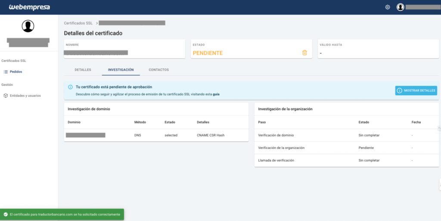Open Entidades y usuarios in sidebar

25,96
